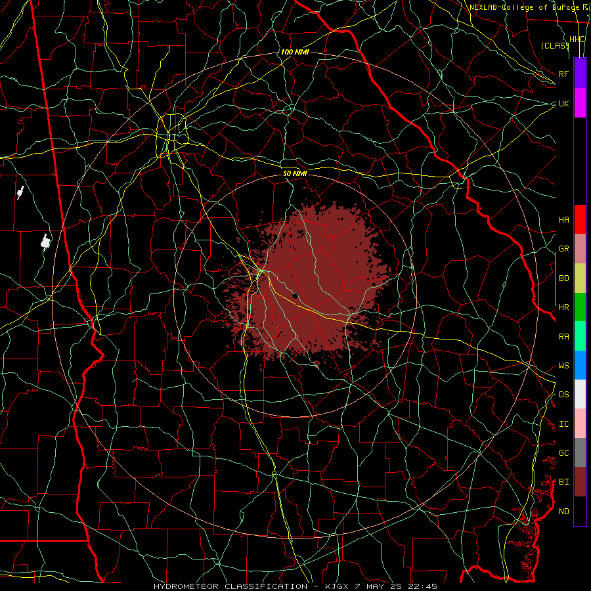Click the purple RF legend color swatch
The width and height of the screenshot is (591, 591).
pyautogui.click(x=580, y=74)
